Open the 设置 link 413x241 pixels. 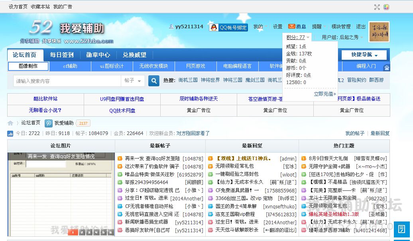[277, 27]
